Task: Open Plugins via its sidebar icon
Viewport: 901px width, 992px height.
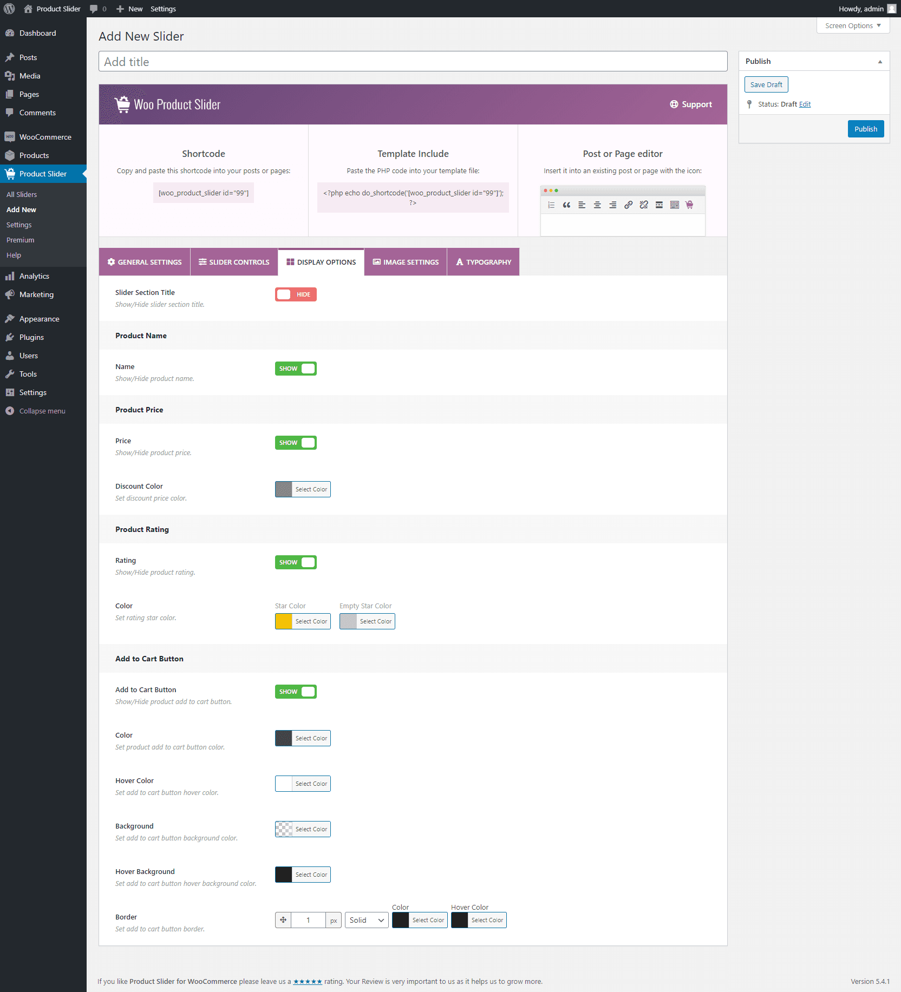Action: click(x=10, y=337)
